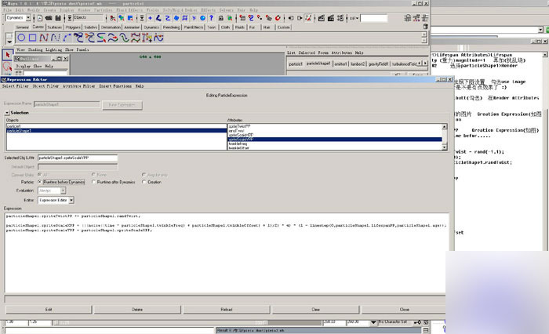Choose Convert Units Angular only option
The height and width of the screenshot is (334, 549).
pyautogui.click(x=144, y=174)
